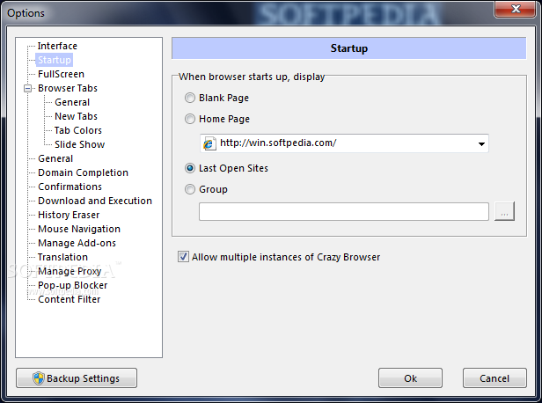
Task: Open the top-level General page below Slide Show
Action: click(x=55, y=158)
